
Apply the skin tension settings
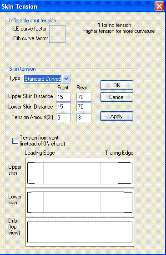point(116,116)
